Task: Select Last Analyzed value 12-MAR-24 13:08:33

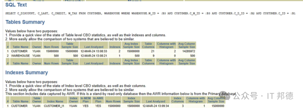Action: point(94,51)
